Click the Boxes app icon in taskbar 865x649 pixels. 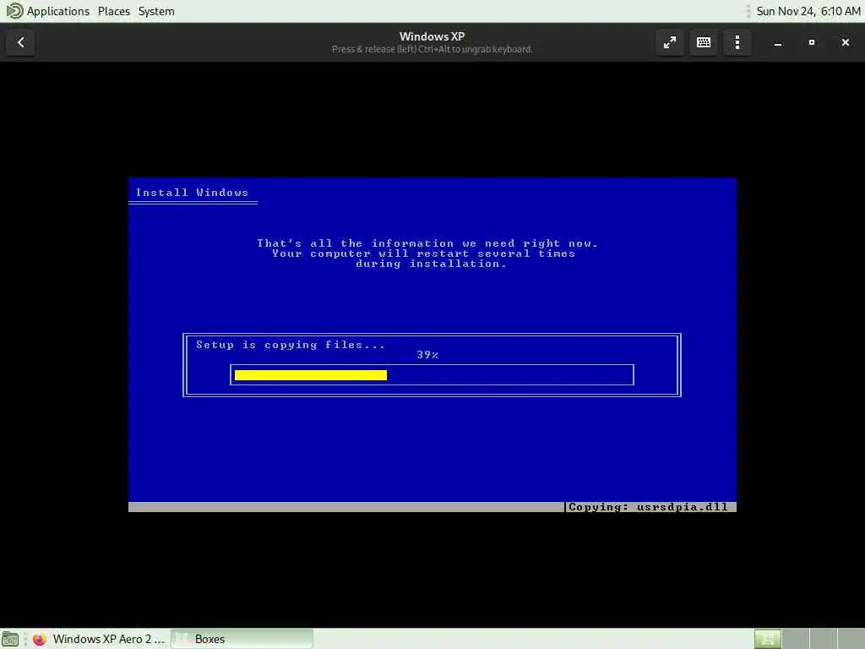[x=182, y=639]
